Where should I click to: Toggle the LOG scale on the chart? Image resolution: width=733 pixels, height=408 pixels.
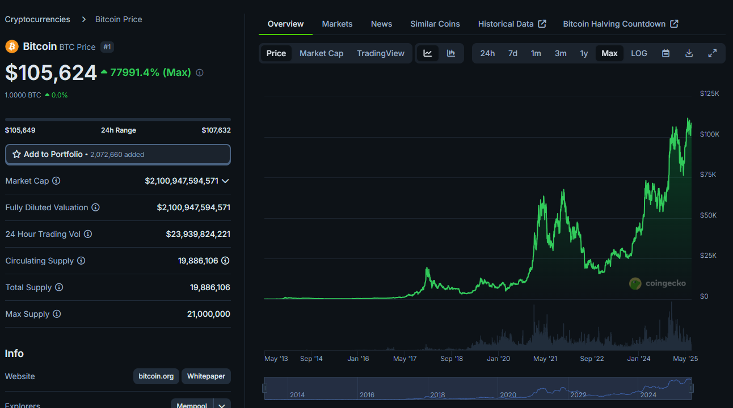[639, 53]
